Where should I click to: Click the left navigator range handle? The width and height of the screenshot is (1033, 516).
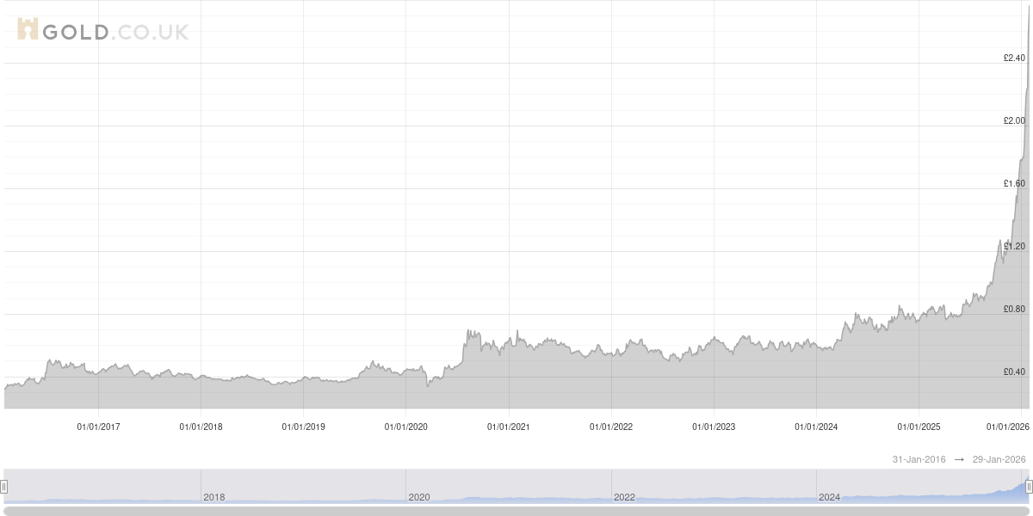coord(4,487)
